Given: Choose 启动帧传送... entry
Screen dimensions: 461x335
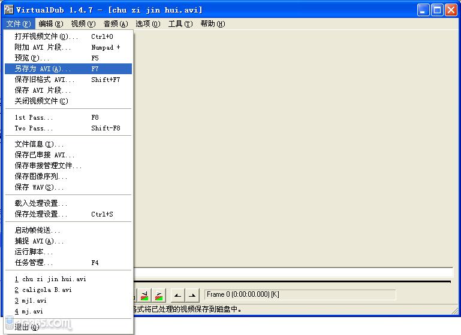Looking at the screenshot, I should click(68, 230).
